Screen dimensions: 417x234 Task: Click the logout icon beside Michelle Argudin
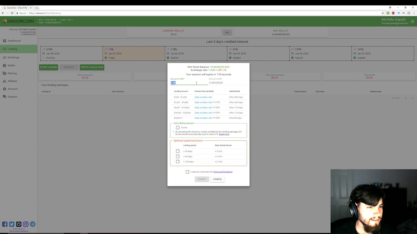pyautogui.click(x=412, y=21)
